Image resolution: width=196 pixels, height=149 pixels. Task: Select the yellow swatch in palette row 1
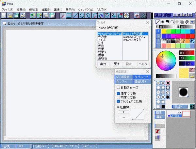(164, 32)
